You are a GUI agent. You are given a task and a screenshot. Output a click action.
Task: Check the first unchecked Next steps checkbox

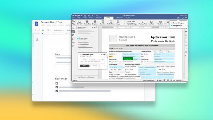click(57, 84)
